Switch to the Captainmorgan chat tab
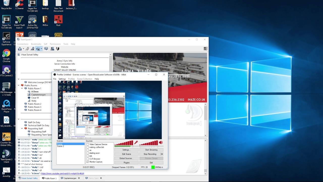Viewport: 323px width, 182px height. pos(70,178)
